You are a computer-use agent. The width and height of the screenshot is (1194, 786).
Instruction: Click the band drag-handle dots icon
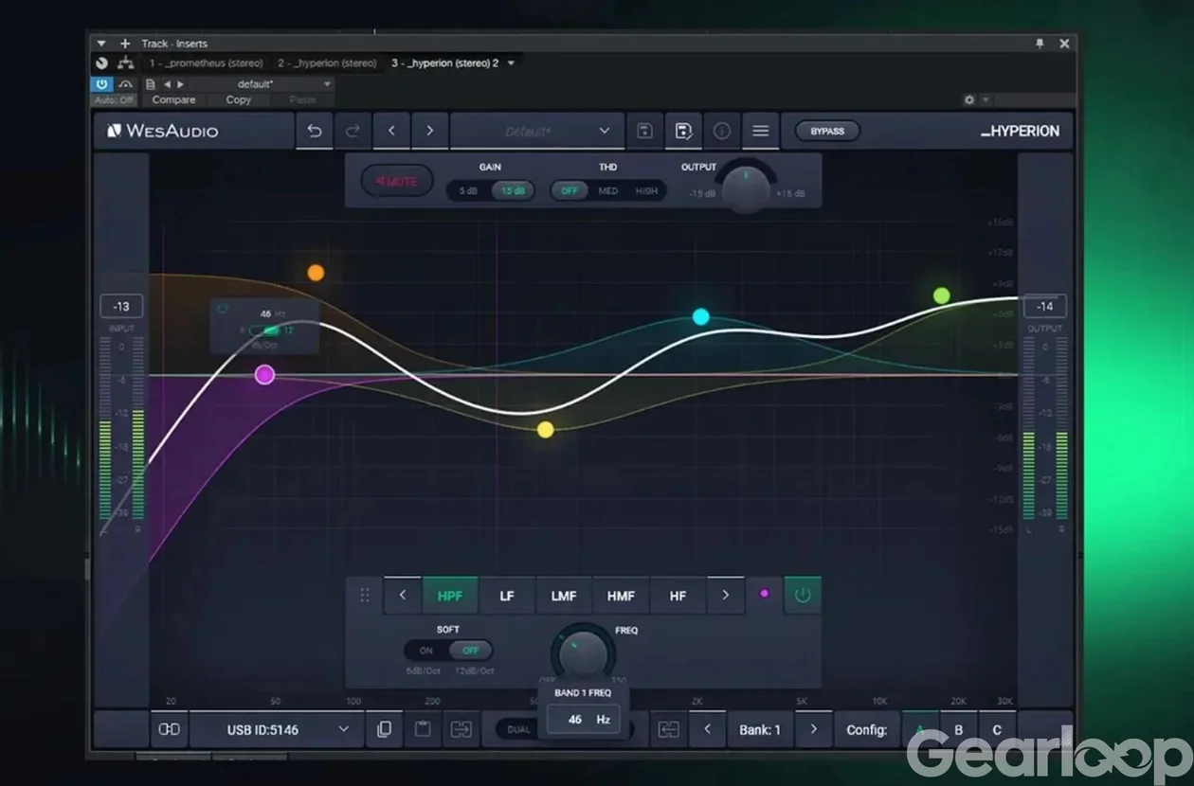[365, 596]
